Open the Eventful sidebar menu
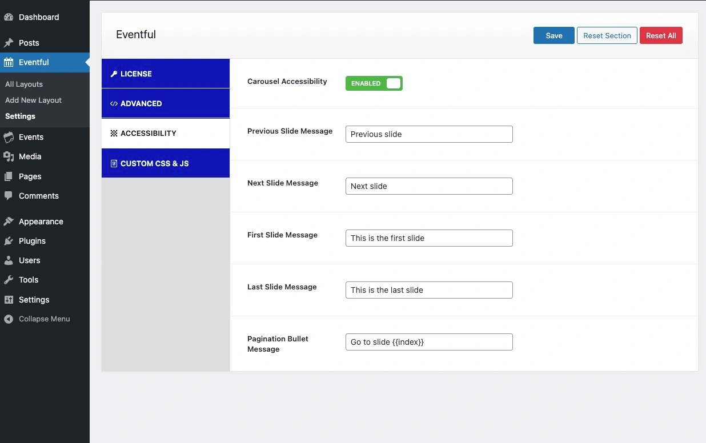This screenshot has height=443, width=706. pyautogui.click(x=45, y=62)
